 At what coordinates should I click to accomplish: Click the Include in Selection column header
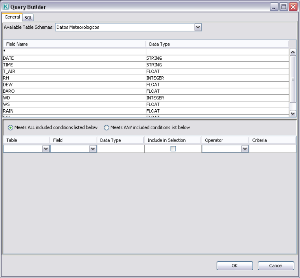[173, 140]
